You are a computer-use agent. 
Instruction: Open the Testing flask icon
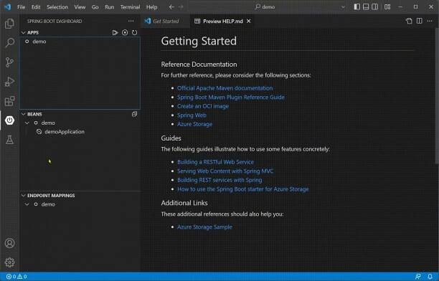(x=9, y=140)
